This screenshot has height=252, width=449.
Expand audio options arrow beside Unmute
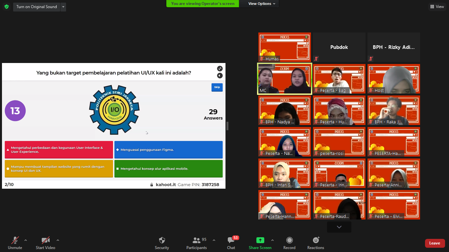click(26, 240)
